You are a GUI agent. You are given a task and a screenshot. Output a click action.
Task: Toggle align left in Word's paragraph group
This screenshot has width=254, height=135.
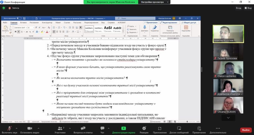[x=54, y=32]
